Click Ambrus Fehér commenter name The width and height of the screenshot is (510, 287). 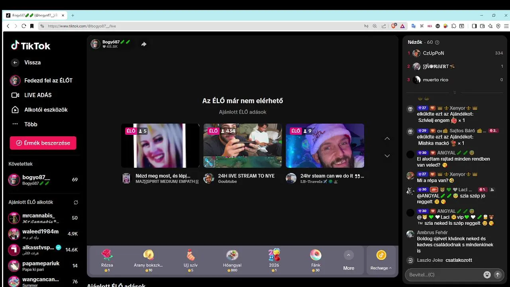coord(432,233)
